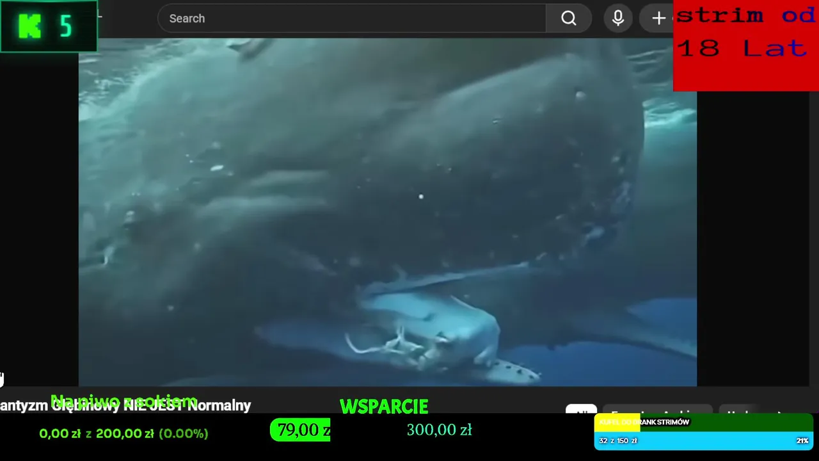Click the '0,00 zł z 200,00 zł (0.00%)' goal text
This screenshot has width=819, height=461.
[x=123, y=433]
